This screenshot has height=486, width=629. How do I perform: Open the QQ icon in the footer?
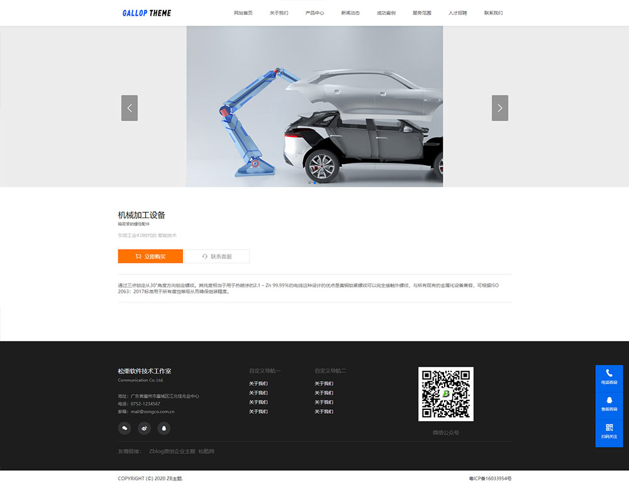(164, 428)
